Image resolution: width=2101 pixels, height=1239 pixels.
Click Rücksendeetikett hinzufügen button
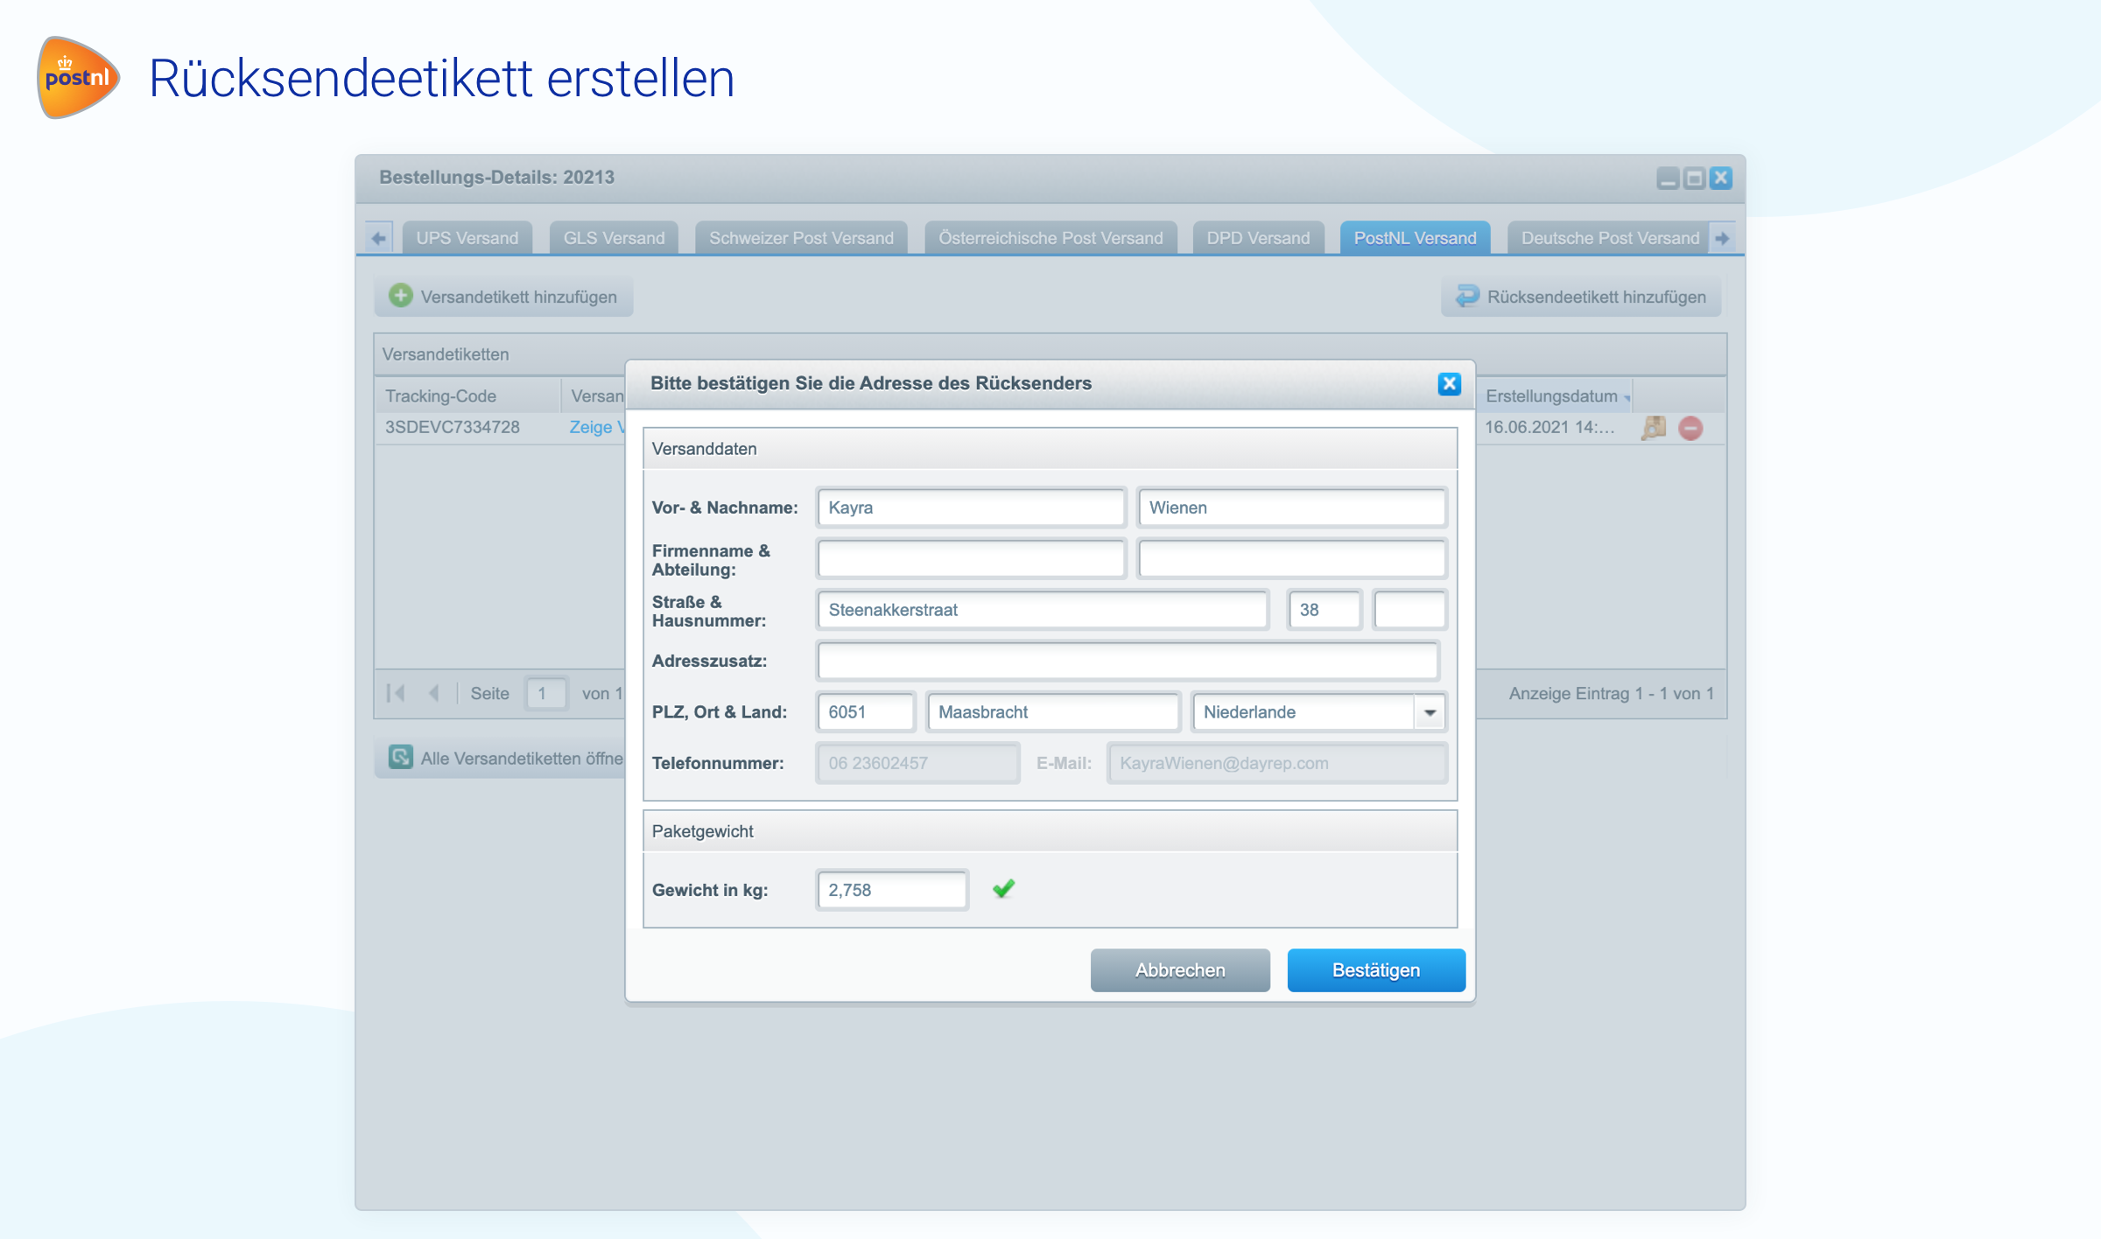(1581, 297)
